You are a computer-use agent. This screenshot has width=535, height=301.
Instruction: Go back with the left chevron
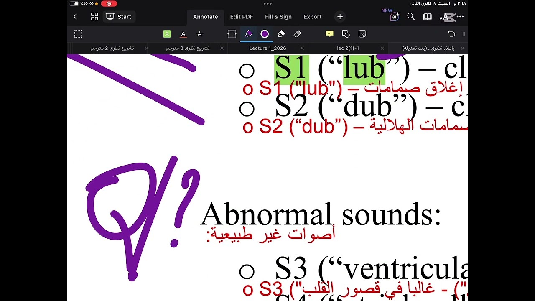click(x=75, y=17)
